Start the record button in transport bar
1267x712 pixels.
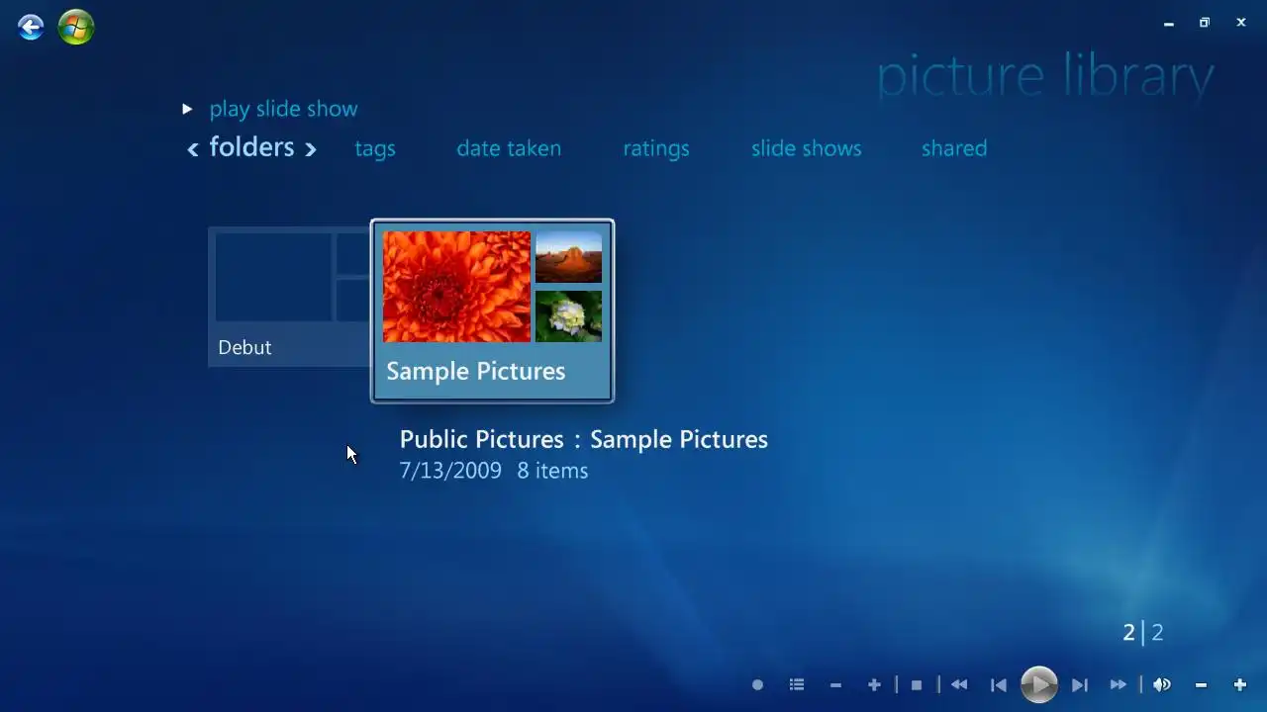pos(757,684)
